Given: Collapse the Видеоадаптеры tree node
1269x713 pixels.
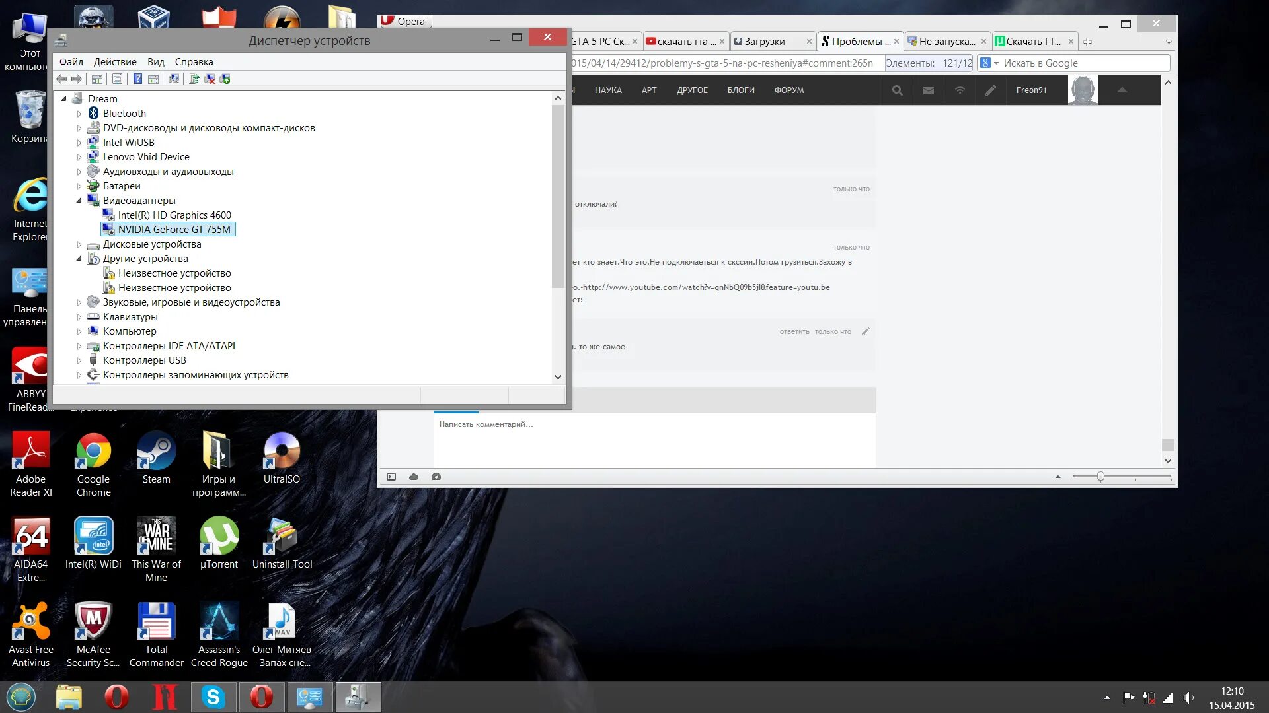Looking at the screenshot, I should (79, 201).
